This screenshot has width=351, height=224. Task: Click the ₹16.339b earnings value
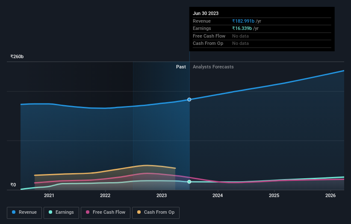coord(242,28)
